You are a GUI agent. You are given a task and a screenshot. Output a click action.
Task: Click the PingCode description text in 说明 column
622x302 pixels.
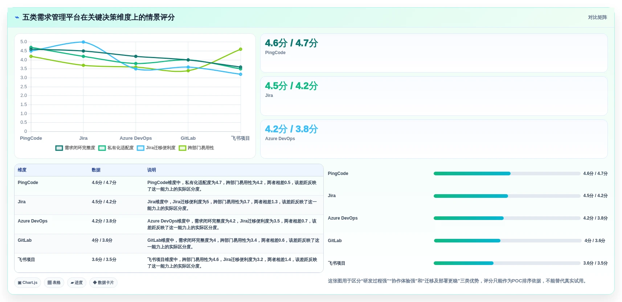point(232,186)
